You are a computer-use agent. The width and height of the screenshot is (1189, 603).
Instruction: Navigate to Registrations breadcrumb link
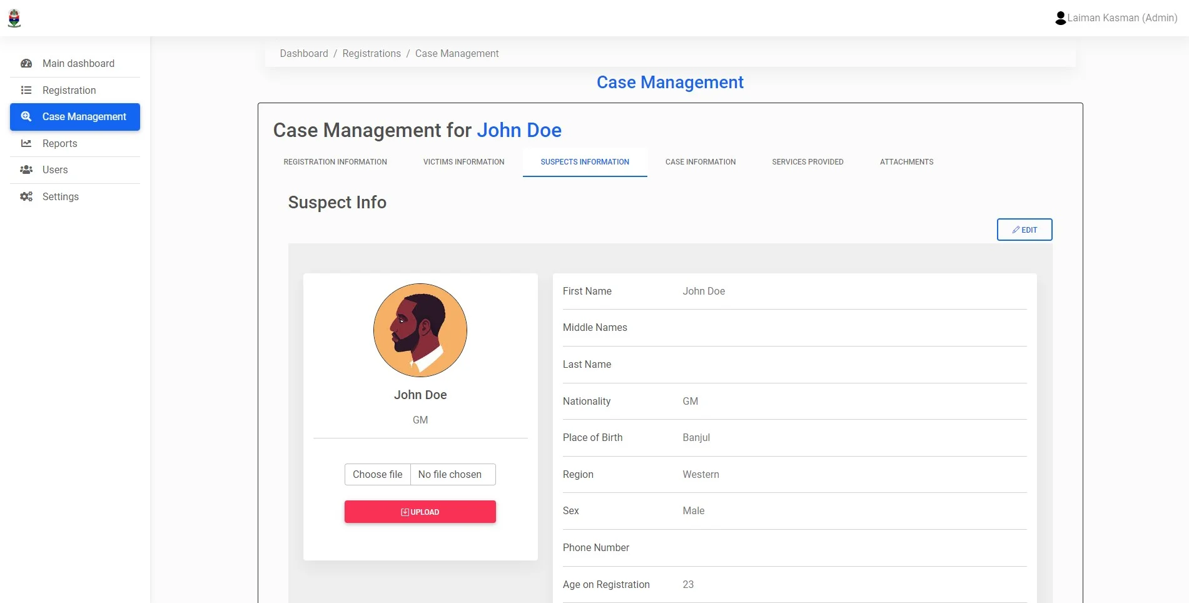(x=372, y=54)
